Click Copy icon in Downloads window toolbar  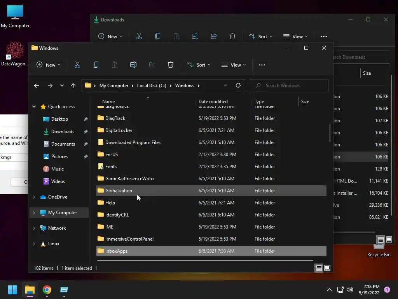pos(158,36)
